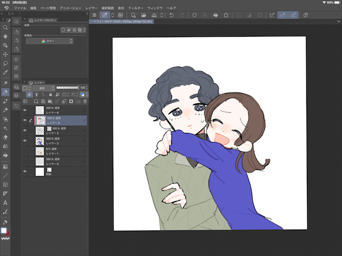342x256 pixels.
Task: Click the Clip Studio logo button
Action: [x=6, y=8]
